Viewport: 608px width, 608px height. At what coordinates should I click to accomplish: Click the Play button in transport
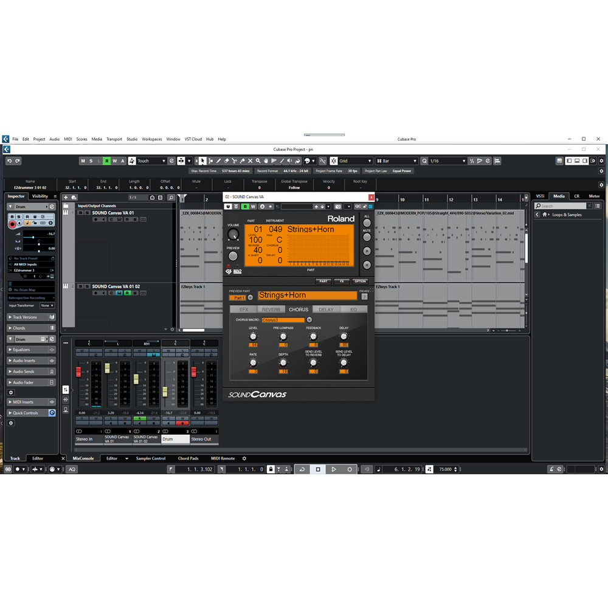click(x=333, y=469)
